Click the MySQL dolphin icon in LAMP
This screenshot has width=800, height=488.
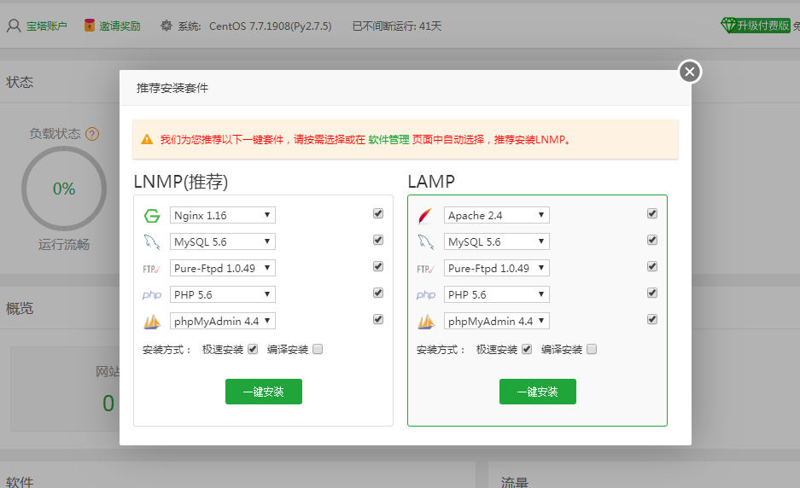pyautogui.click(x=425, y=241)
